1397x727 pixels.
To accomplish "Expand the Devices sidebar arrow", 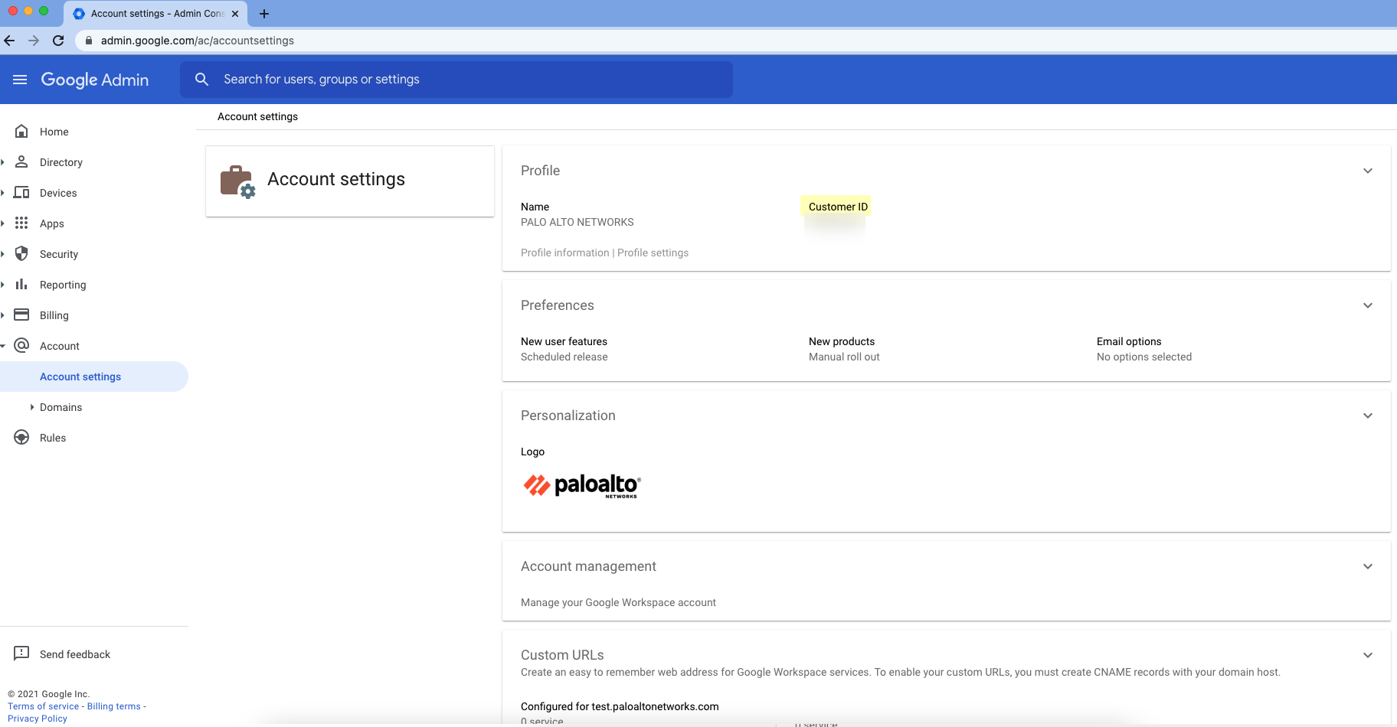I will pyautogui.click(x=3, y=193).
